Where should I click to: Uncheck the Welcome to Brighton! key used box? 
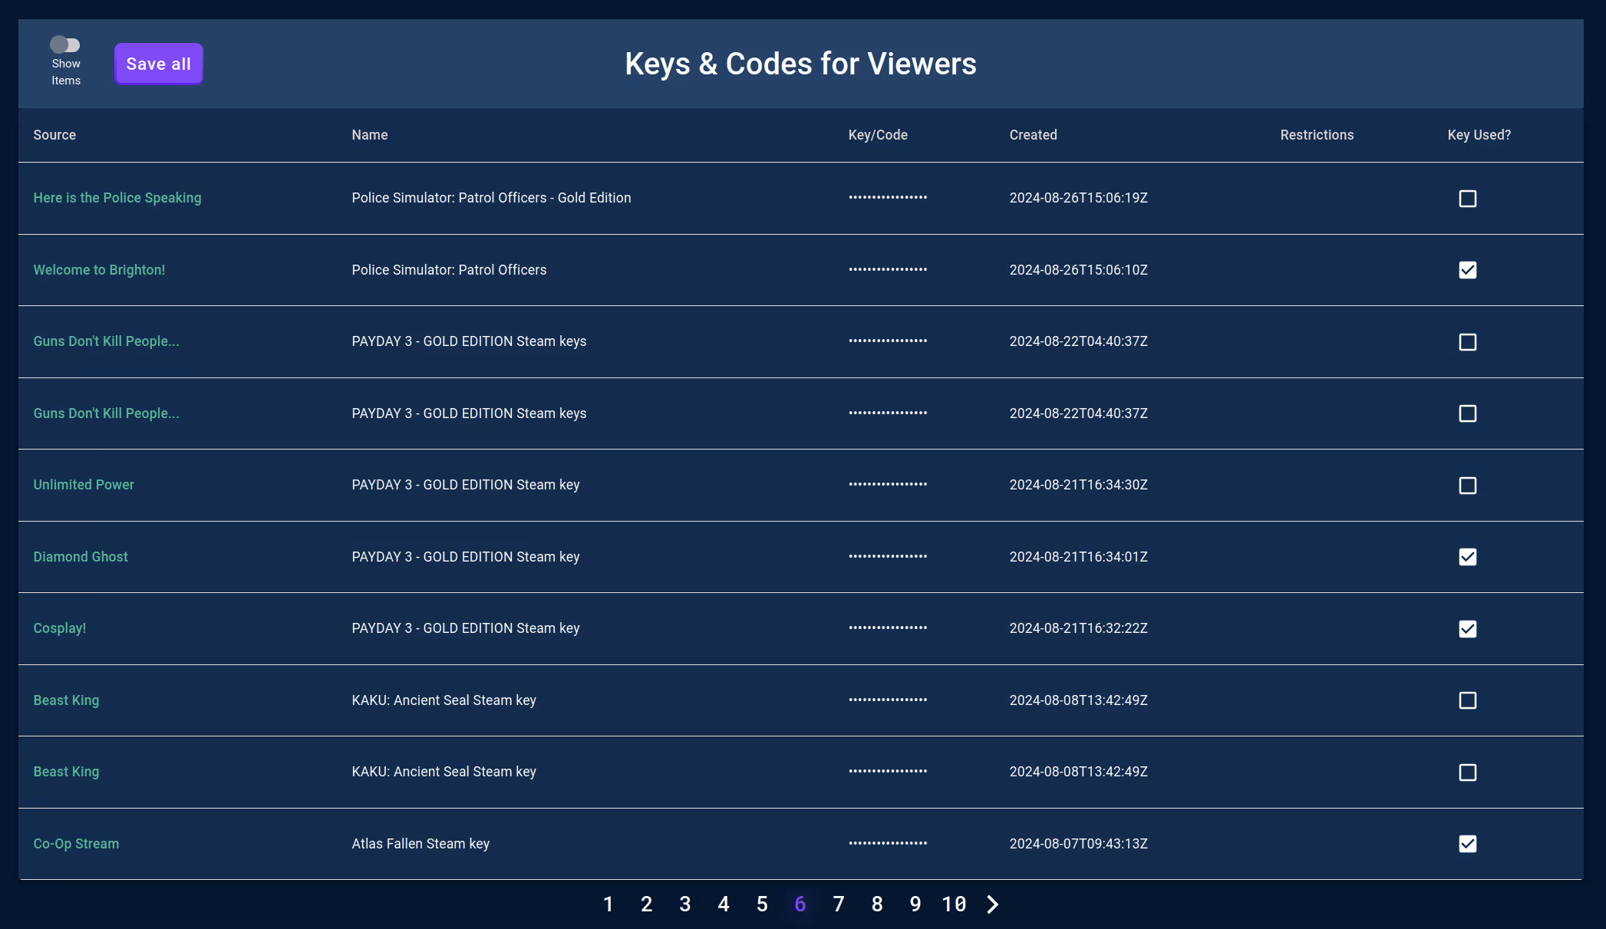click(x=1467, y=270)
